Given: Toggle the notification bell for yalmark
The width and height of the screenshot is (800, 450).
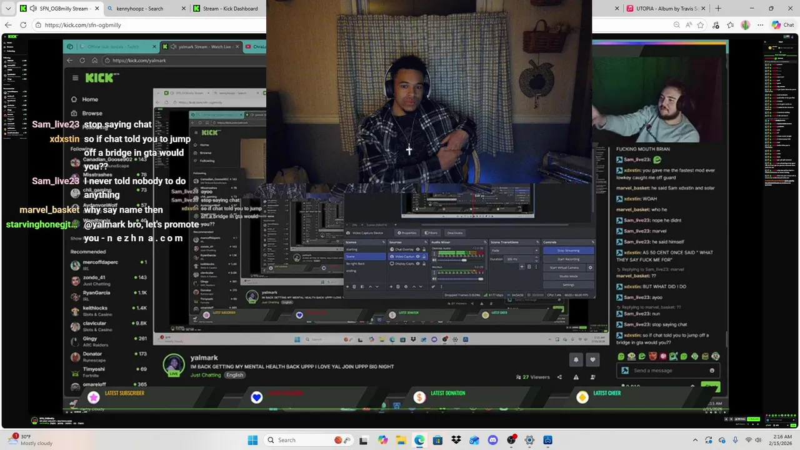Looking at the screenshot, I should click(x=576, y=359).
